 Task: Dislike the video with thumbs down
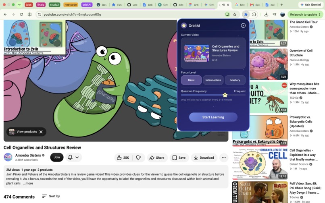point(138,157)
